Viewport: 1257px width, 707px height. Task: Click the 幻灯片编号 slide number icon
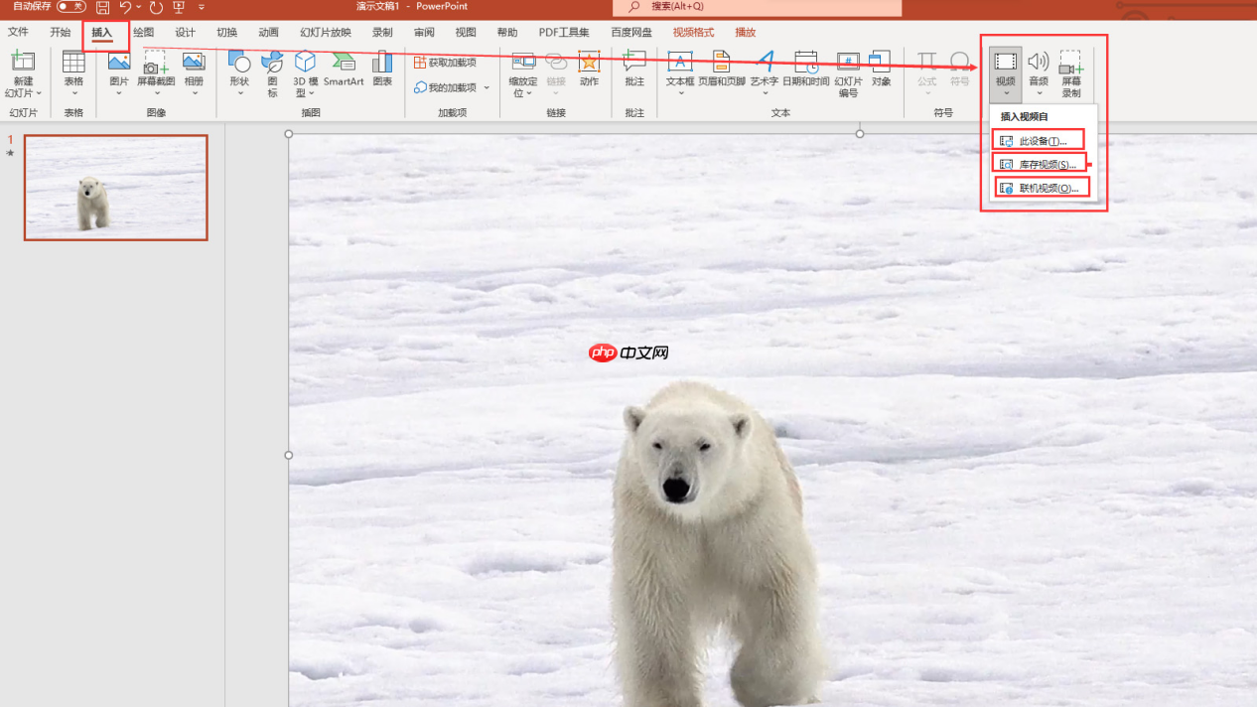(848, 62)
